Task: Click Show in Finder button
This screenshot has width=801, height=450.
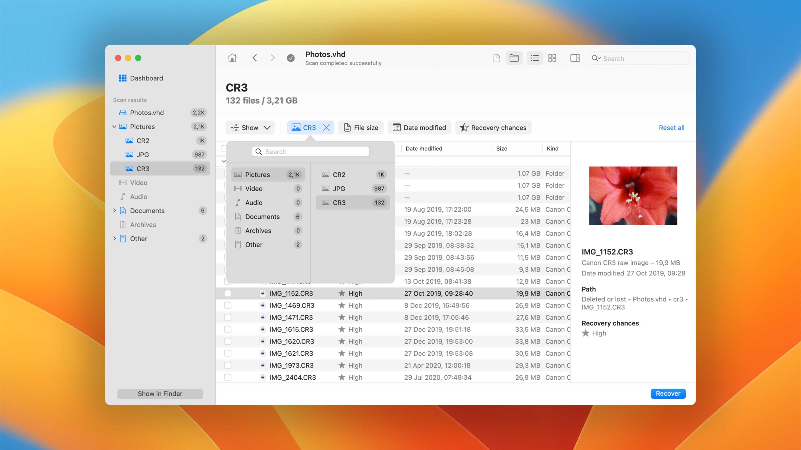Action: point(160,394)
